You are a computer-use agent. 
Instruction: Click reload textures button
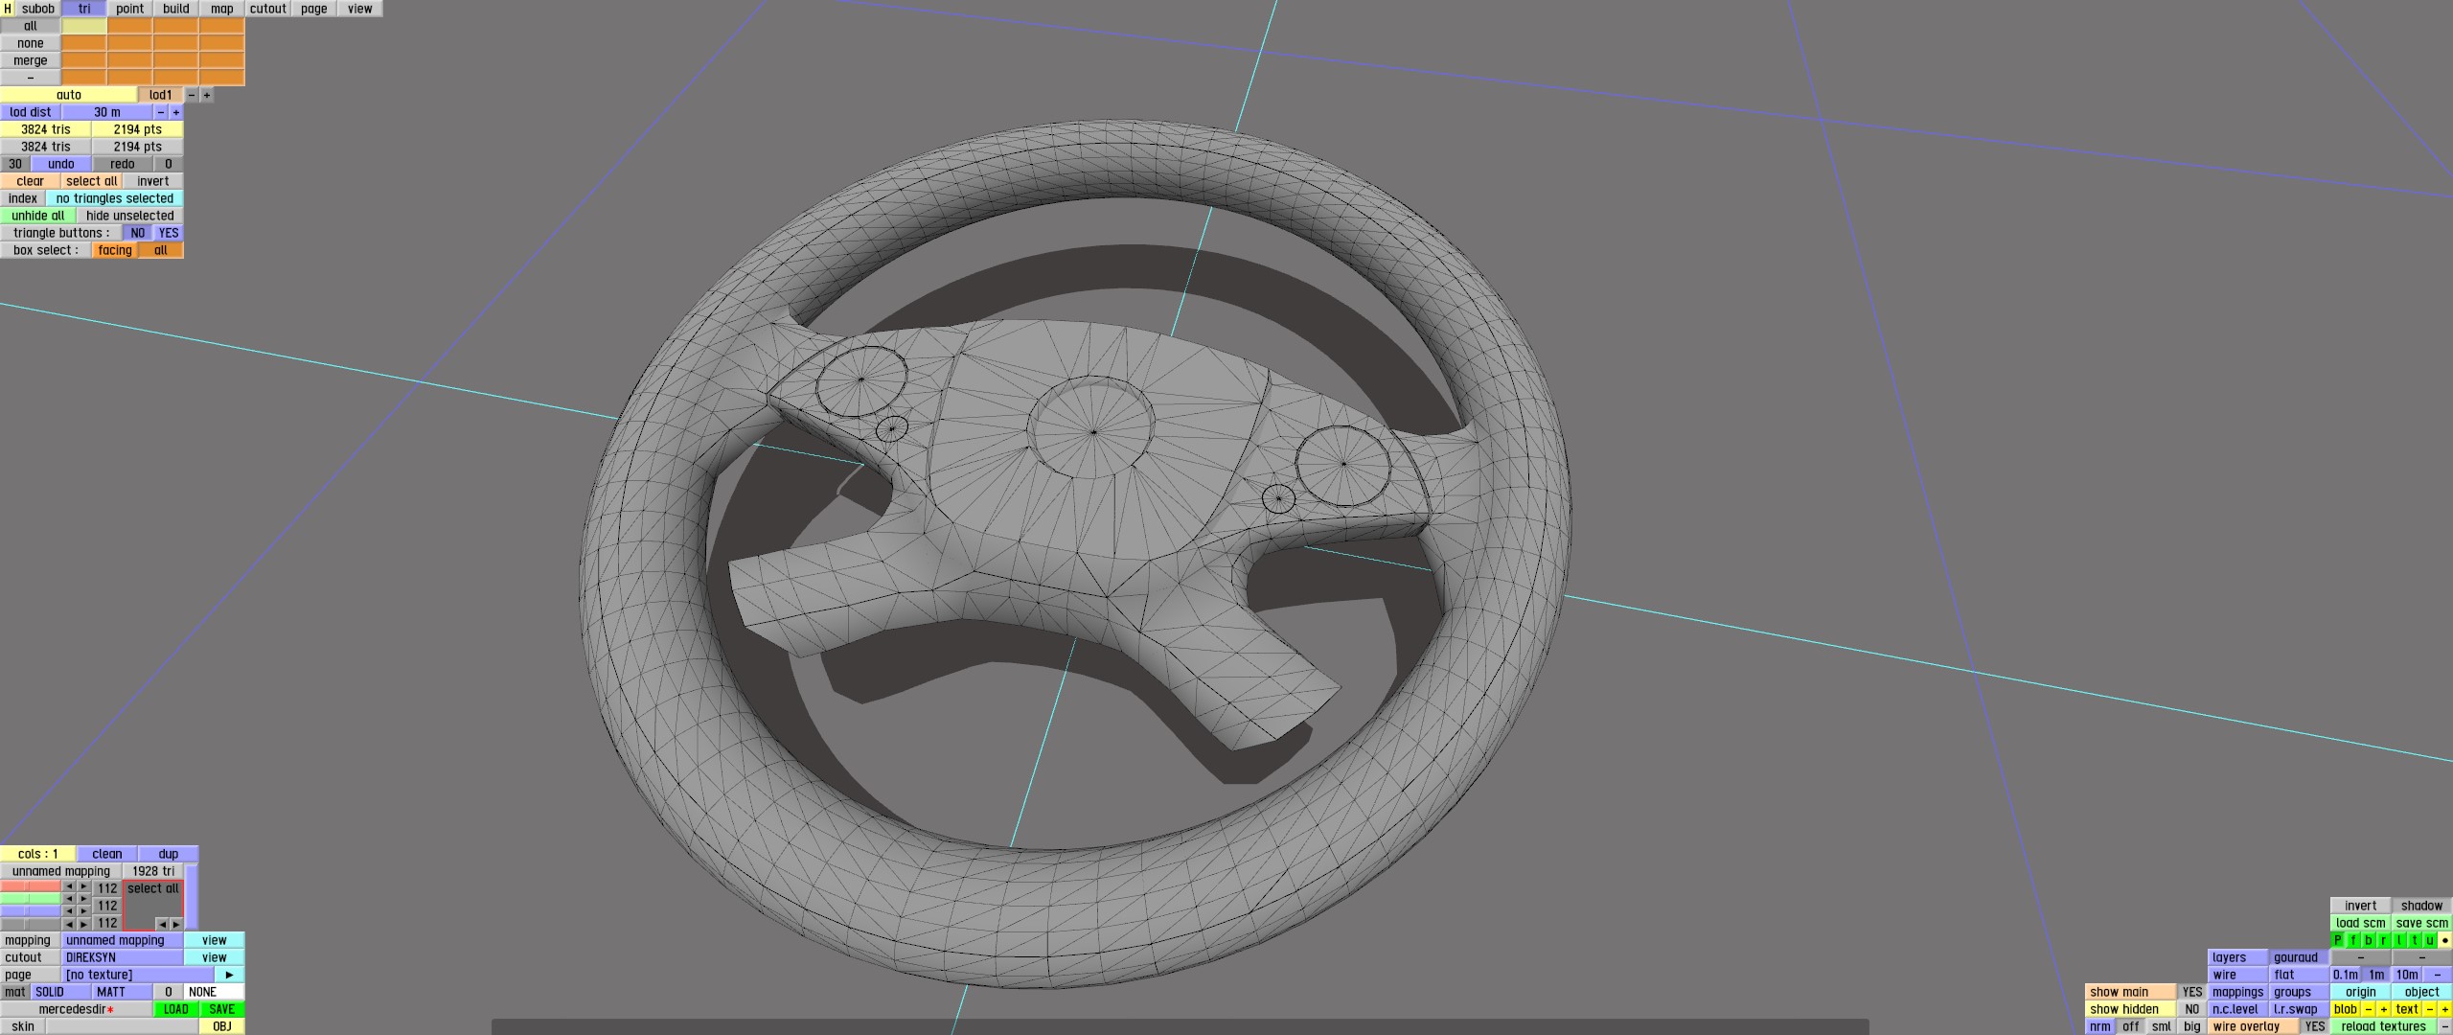[2383, 1026]
